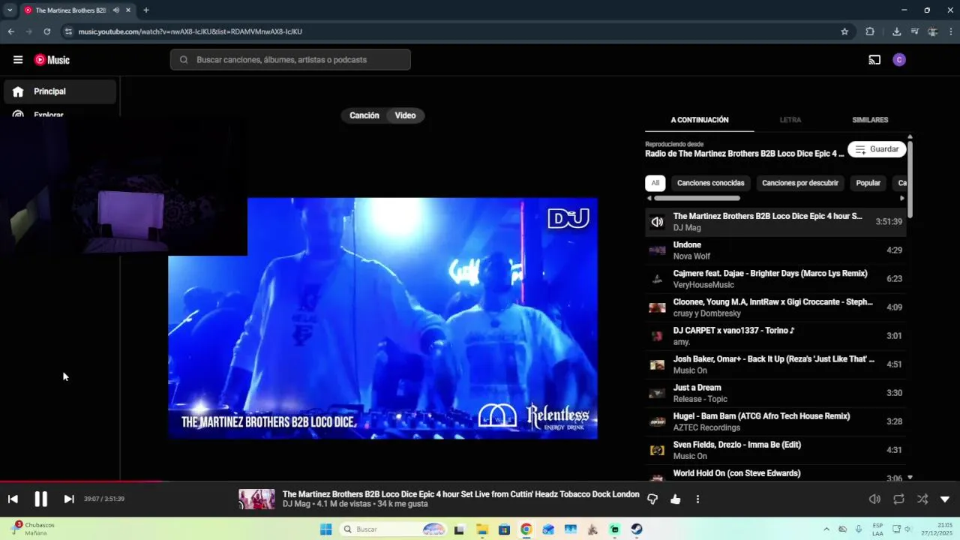Dislike the current song

coord(652,499)
